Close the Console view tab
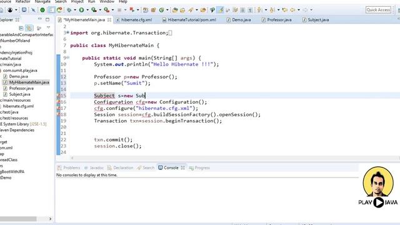The width and height of the screenshot is (400, 225). 182,167
